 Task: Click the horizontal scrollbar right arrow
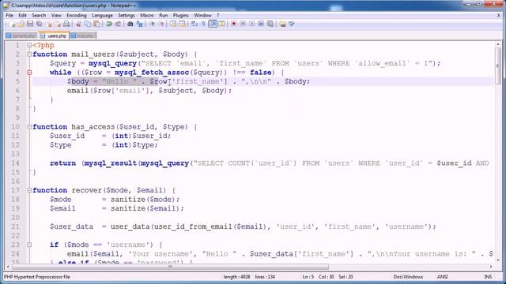pos(491,267)
